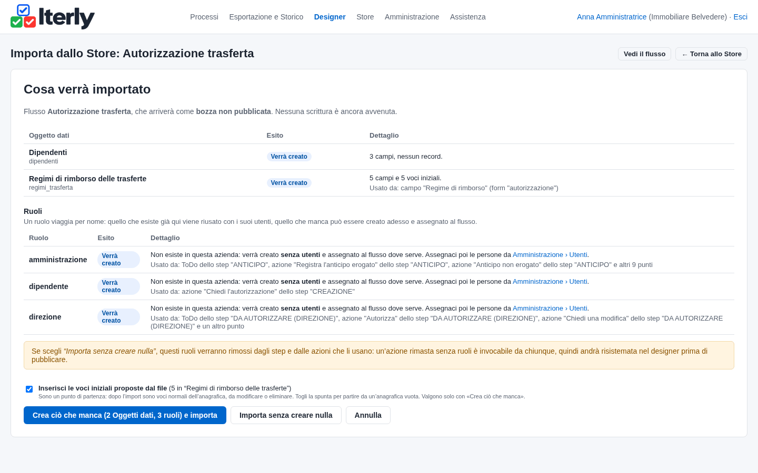This screenshot has width=758, height=473.
Task: Click the "Cosa verrà importato" heading
Action: [87, 89]
